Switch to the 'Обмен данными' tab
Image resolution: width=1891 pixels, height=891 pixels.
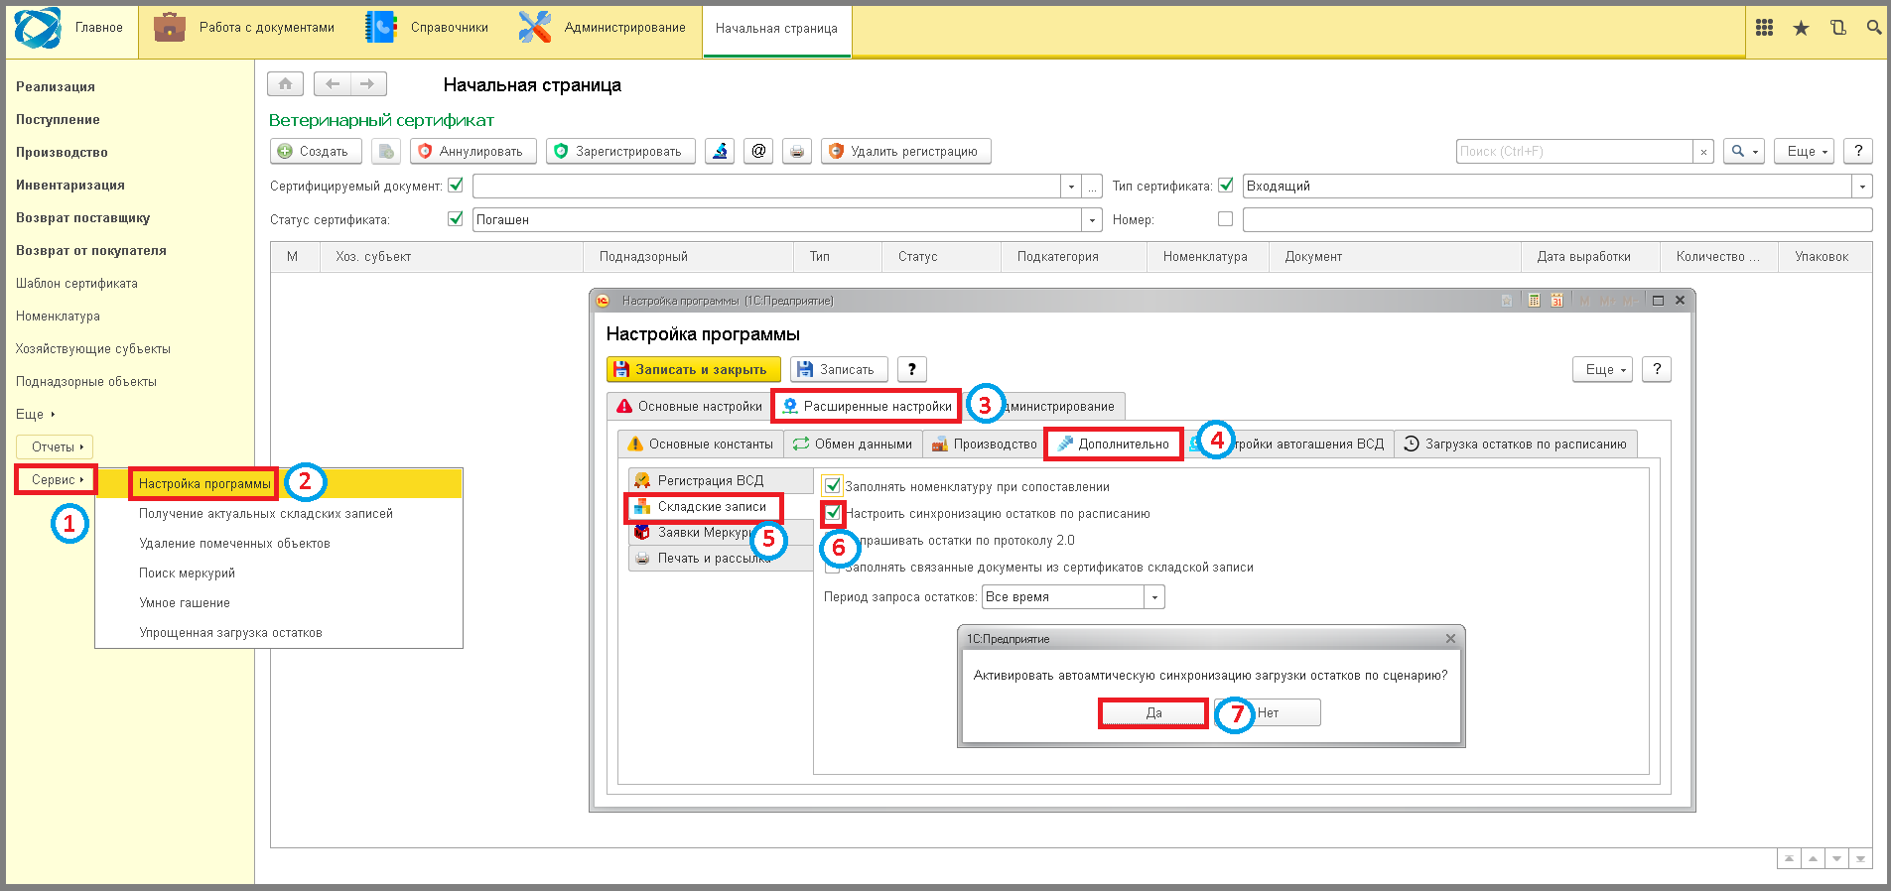[853, 445]
